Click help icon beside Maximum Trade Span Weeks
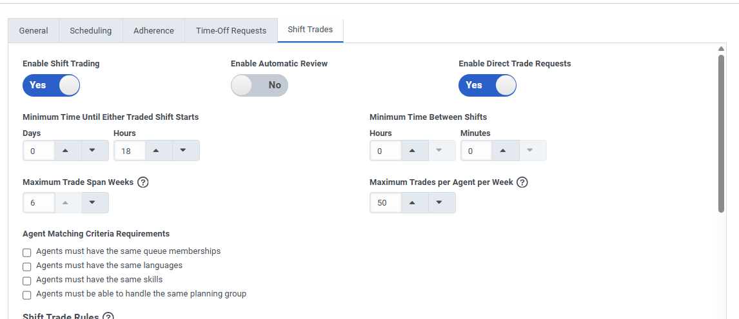Viewport: 739px width, 319px height. coord(143,182)
